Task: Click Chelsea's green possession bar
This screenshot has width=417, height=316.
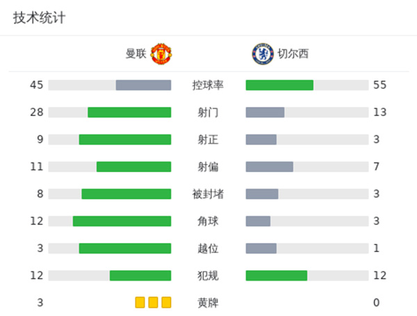Action: [x=279, y=85]
